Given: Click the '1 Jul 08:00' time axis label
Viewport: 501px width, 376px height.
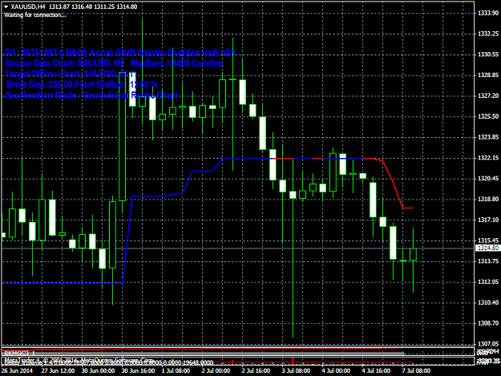Looking at the screenshot, I should point(176,371).
